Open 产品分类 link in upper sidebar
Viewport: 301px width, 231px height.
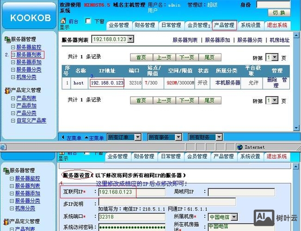point(26,113)
